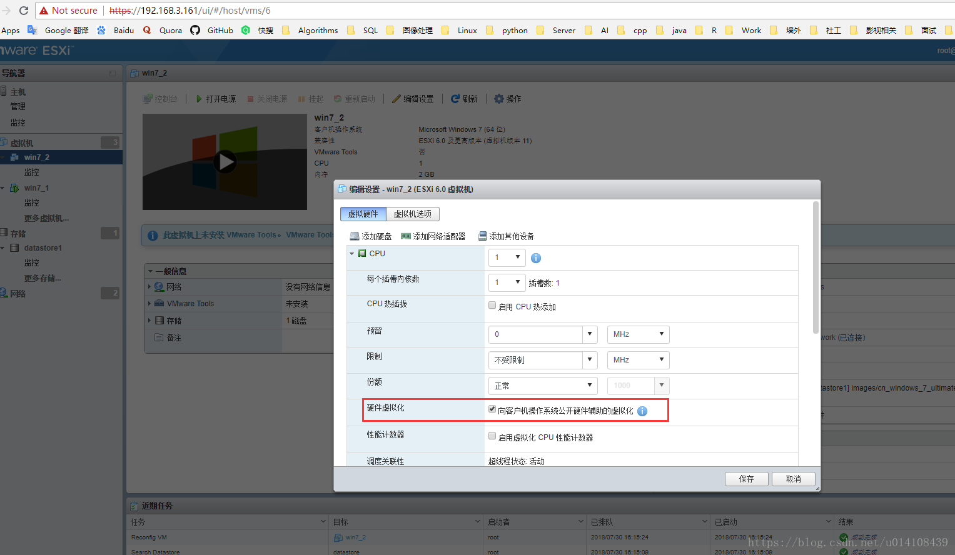Open the 限制 MHz unit dropdown
The height and width of the screenshot is (555, 955).
pos(638,360)
